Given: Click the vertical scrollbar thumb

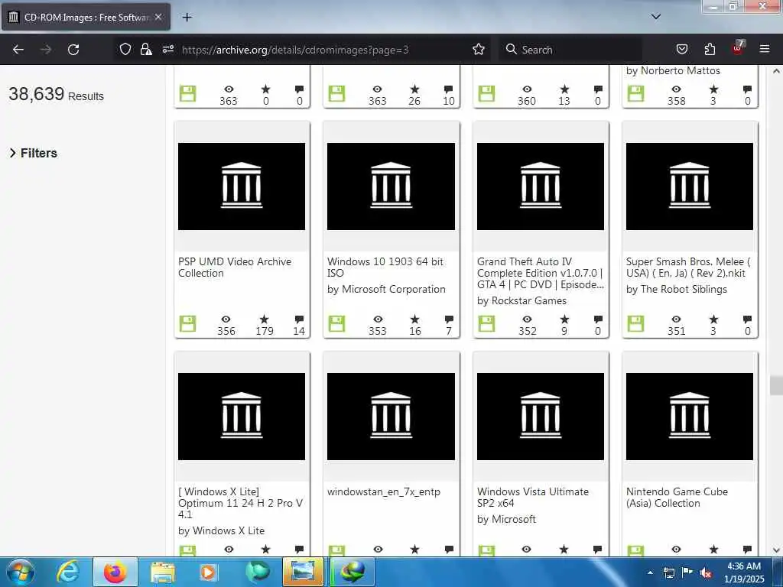Looking at the screenshot, I should pyautogui.click(x=776, y=385).
